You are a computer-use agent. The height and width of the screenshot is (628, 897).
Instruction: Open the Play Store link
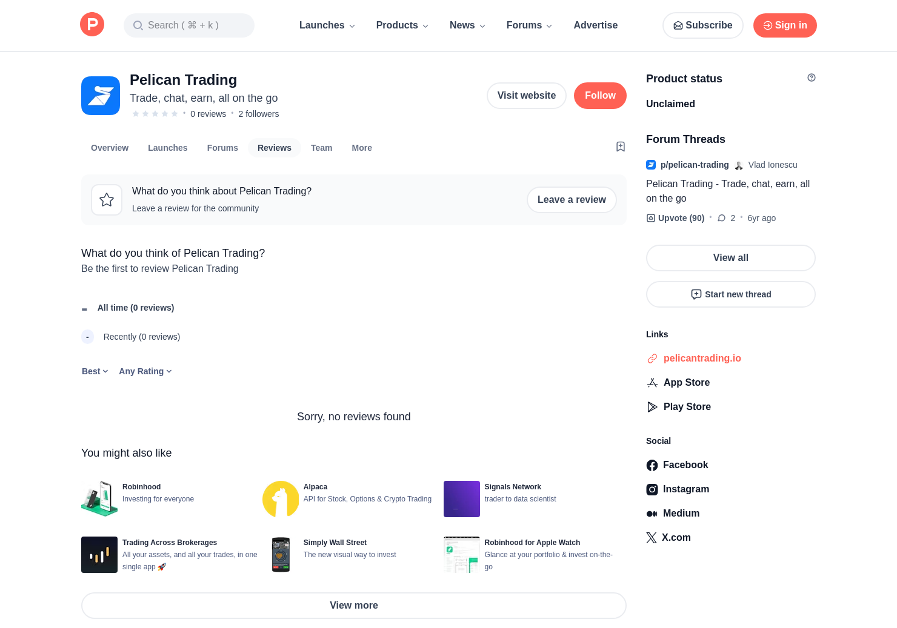[687, 407]
